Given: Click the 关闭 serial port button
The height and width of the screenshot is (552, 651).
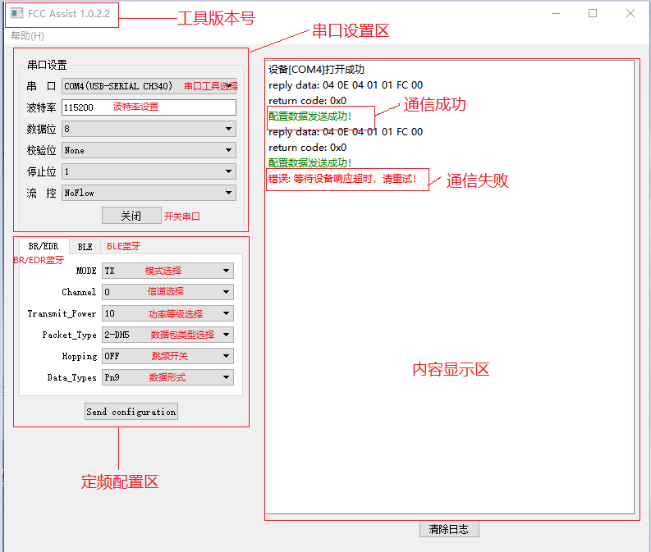Looking at the screenshot, I should 131,216.
